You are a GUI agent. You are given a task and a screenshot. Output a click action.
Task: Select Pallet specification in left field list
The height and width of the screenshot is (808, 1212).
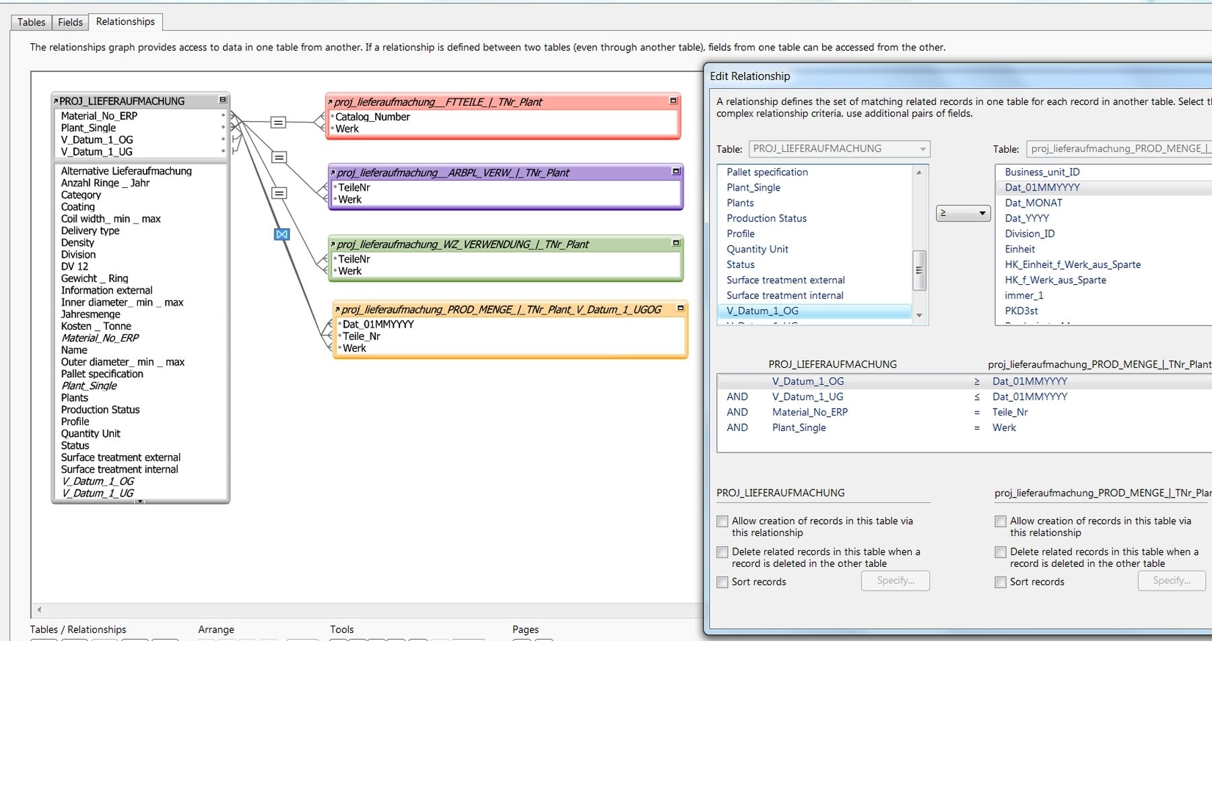(x=814, y=172)
